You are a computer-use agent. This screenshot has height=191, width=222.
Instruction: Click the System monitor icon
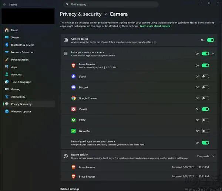coord(7,37)
